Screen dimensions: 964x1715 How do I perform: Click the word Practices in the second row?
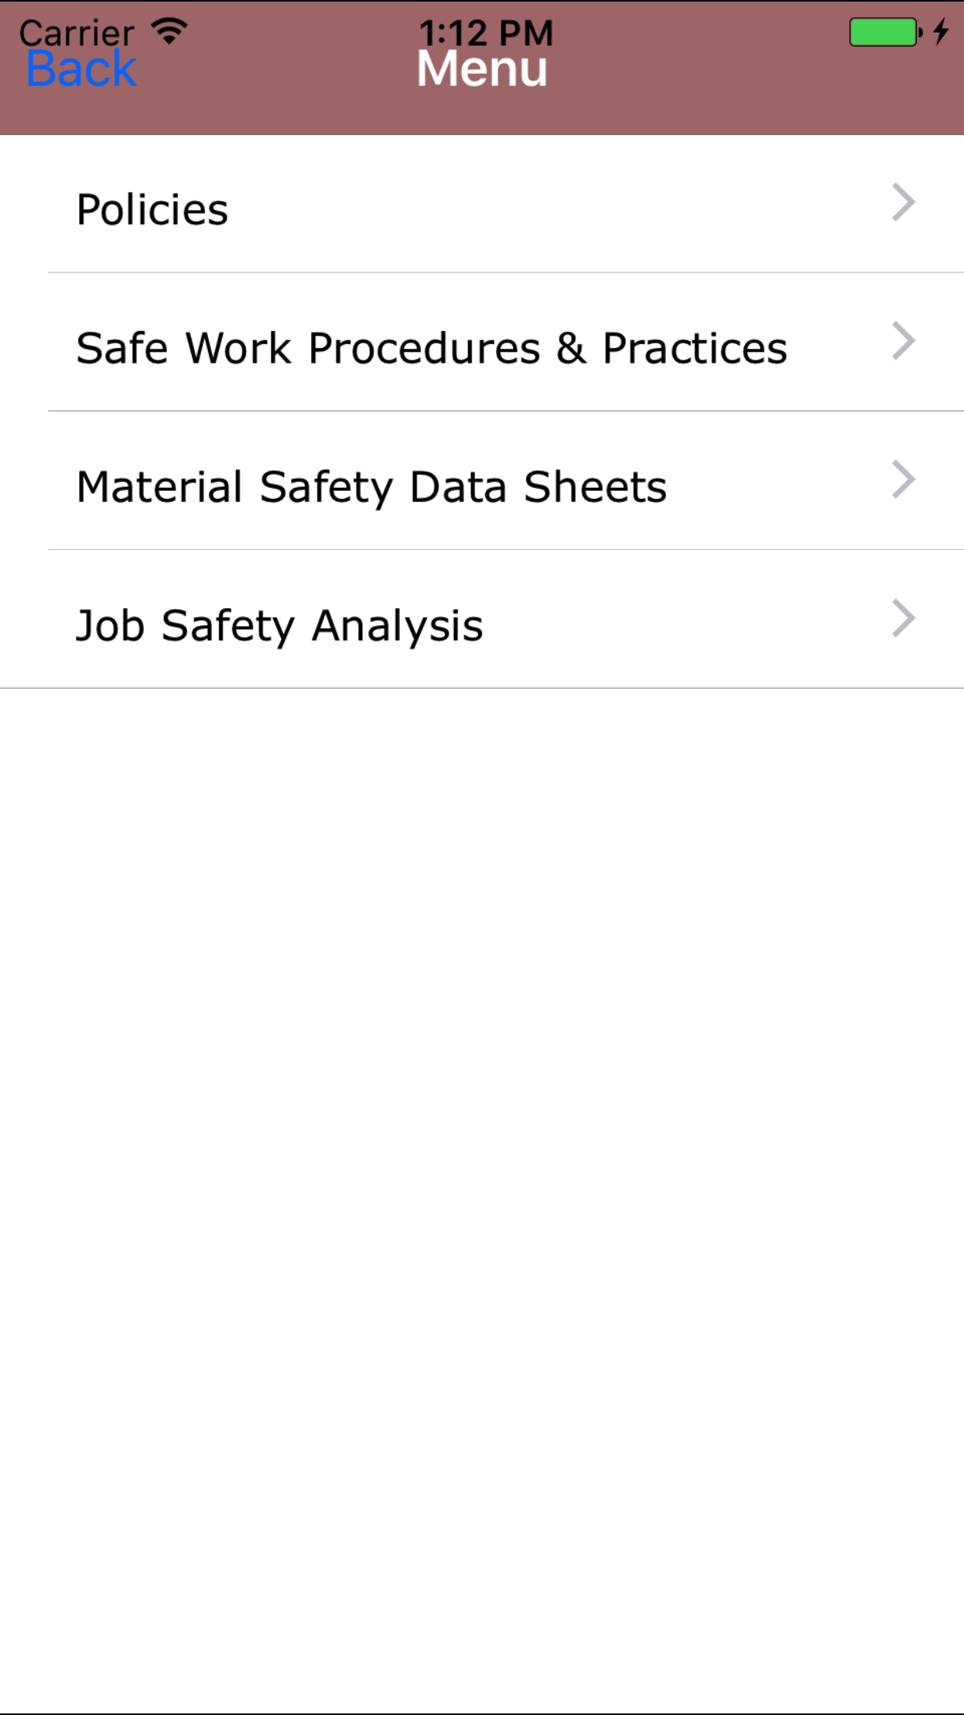[x=695, y=348]
